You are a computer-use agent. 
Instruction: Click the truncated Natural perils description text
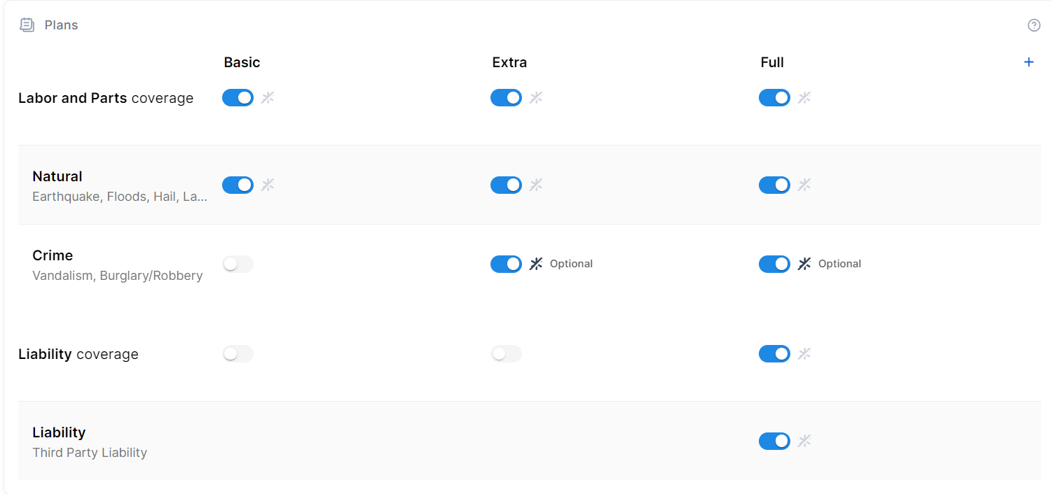click(x=120, y=197)
